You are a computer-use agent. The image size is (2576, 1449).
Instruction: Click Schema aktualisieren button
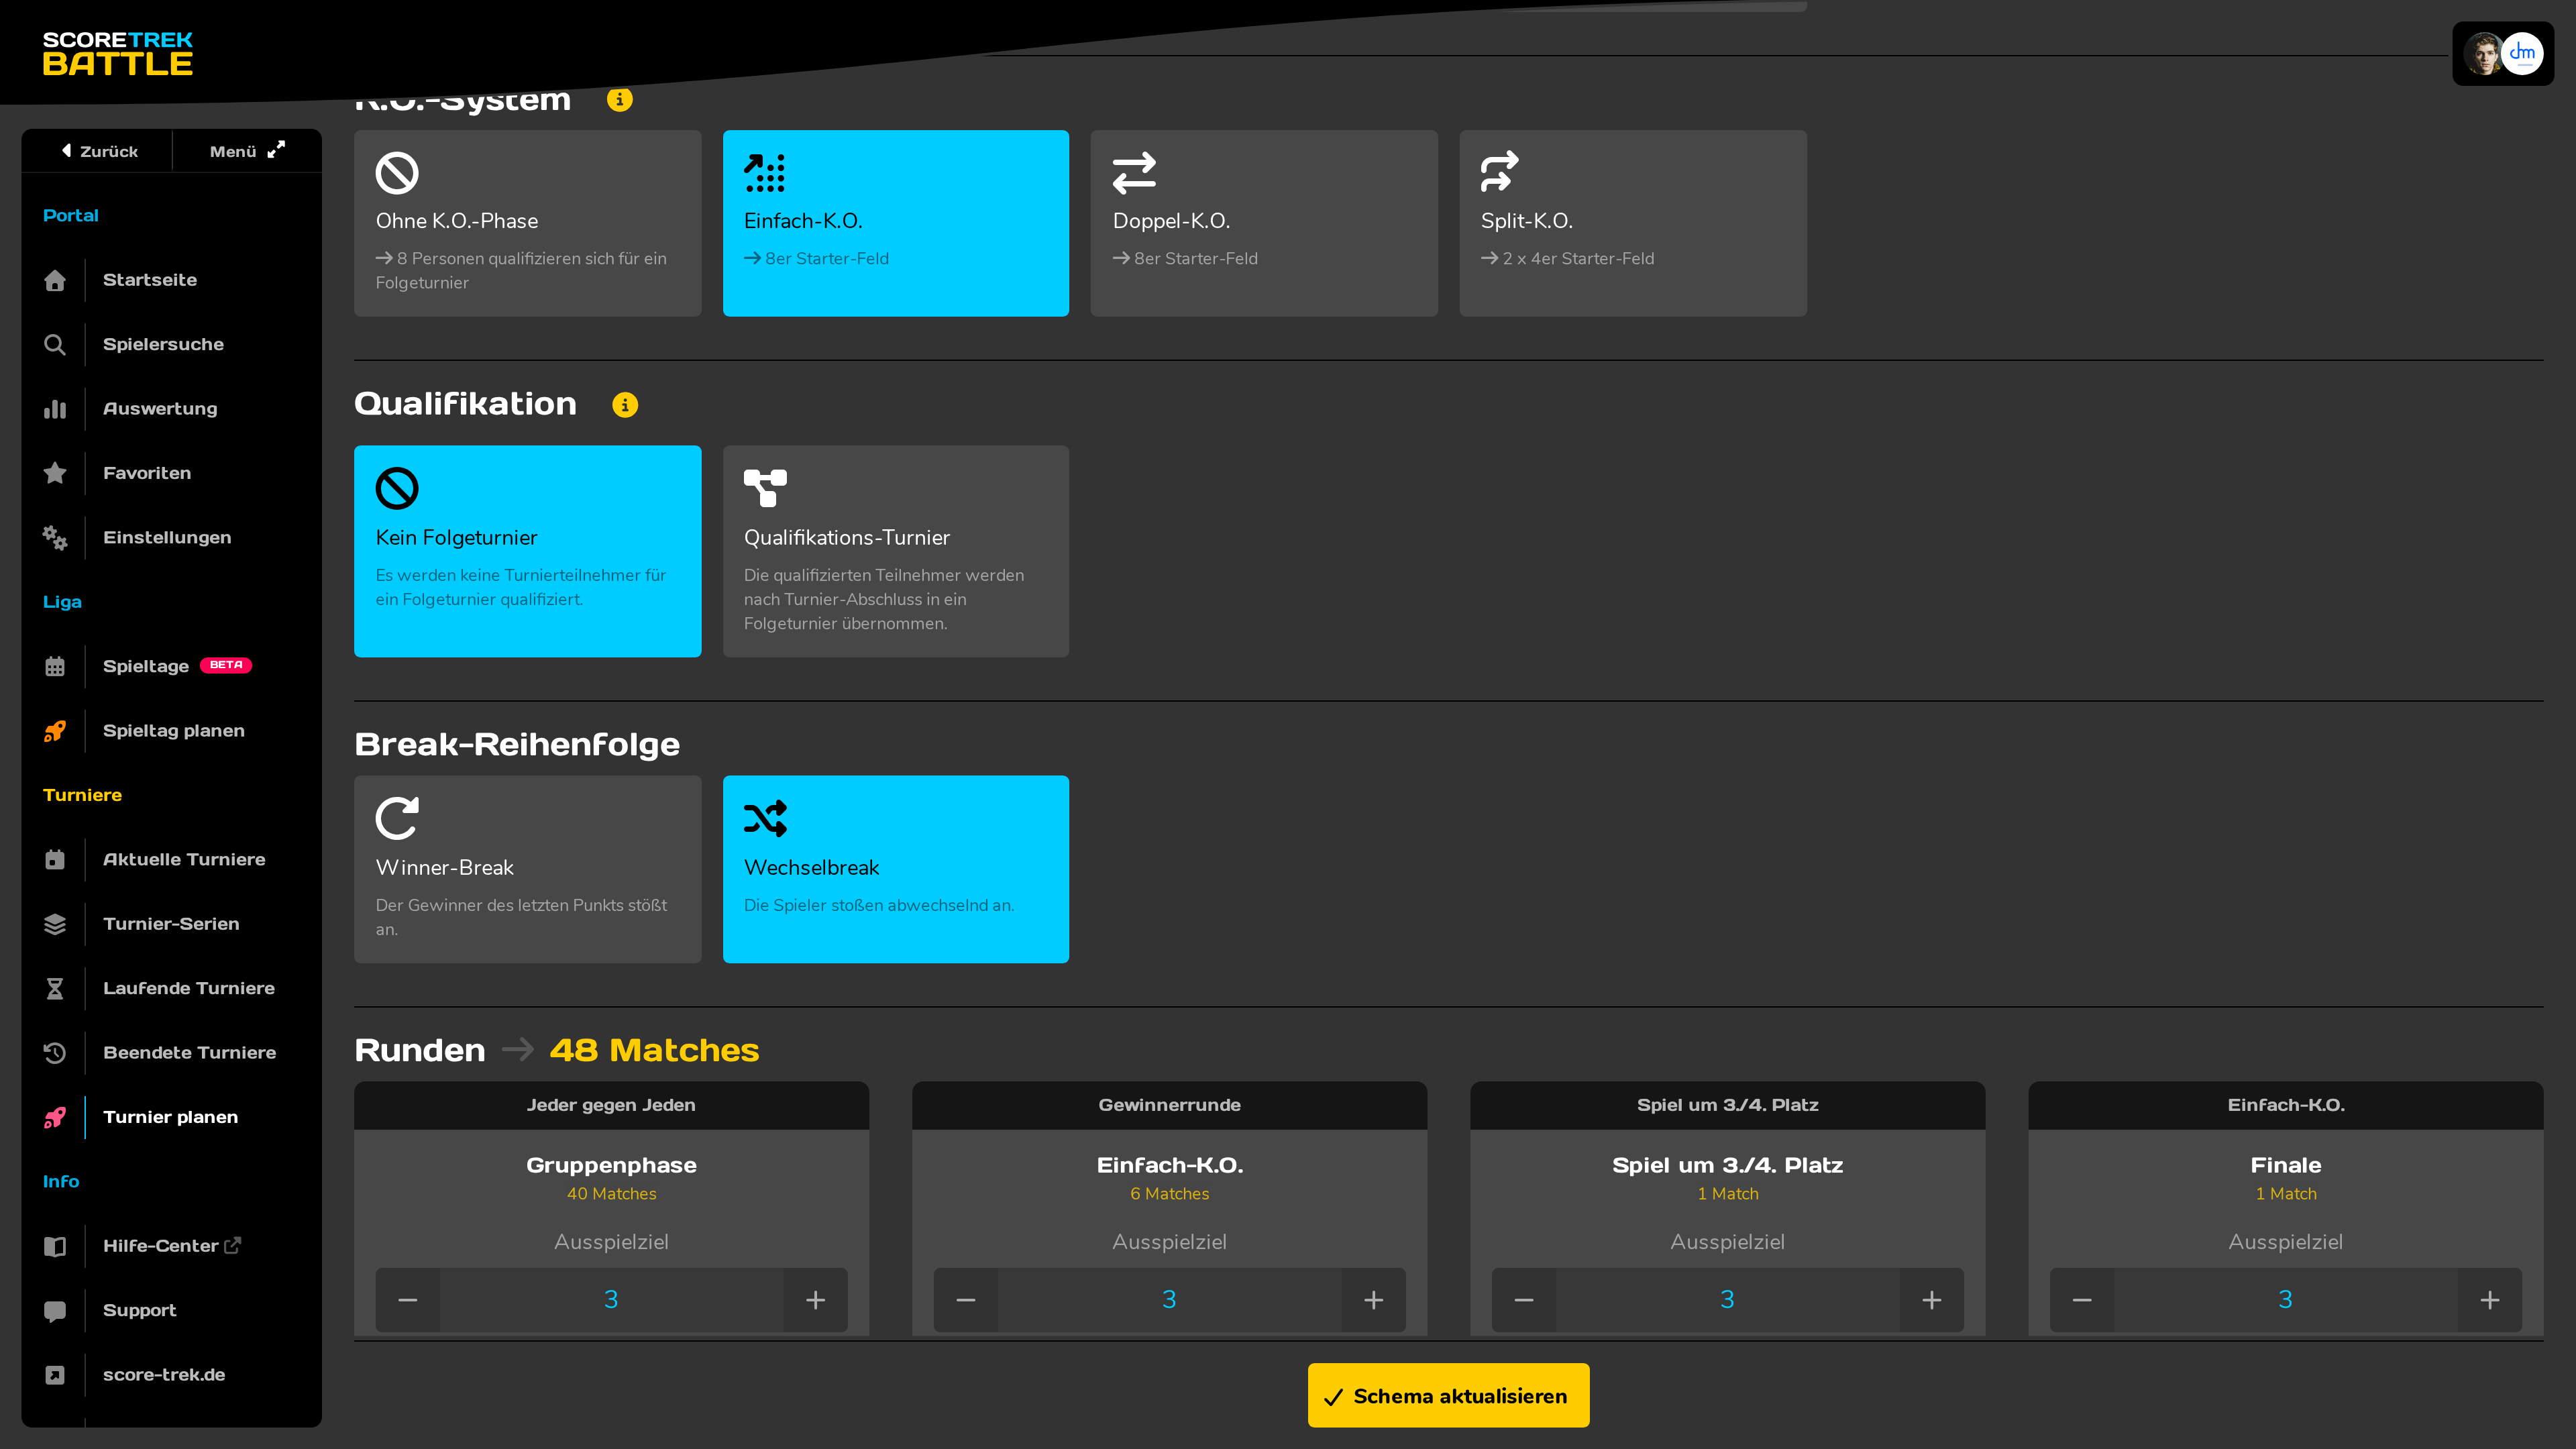[1448, 1396]
